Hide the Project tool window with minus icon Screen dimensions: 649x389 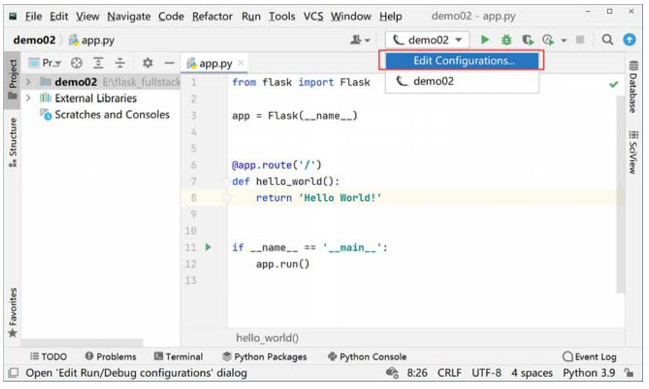(x=169, y=62)
